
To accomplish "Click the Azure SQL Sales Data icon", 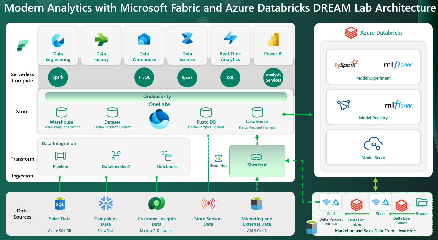I will (x=60, y=204).
